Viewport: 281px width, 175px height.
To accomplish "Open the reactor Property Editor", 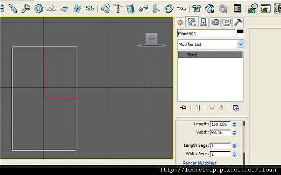I will [237, 8].
